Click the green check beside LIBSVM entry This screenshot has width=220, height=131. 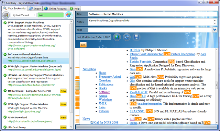(x=5, y=75)
